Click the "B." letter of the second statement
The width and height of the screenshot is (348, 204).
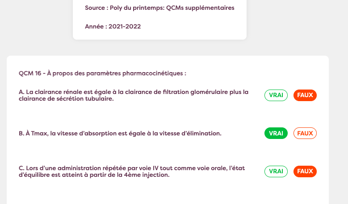point(21,134)
